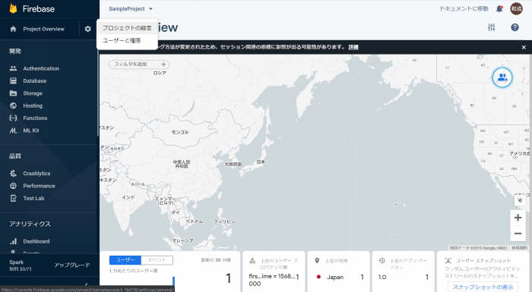Open the customize sliders icon
The height and width of the screenshot is (292, 532).
click(x=492, y=27)
